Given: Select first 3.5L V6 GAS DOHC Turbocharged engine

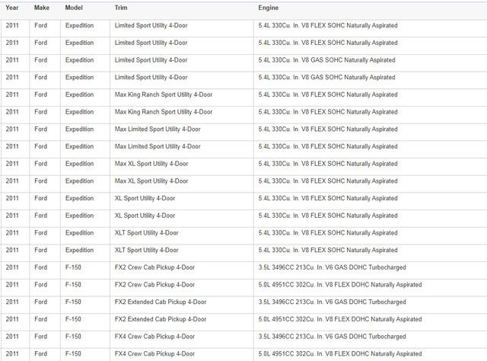Looking at the screenshot, I should [x=332, y=267].
